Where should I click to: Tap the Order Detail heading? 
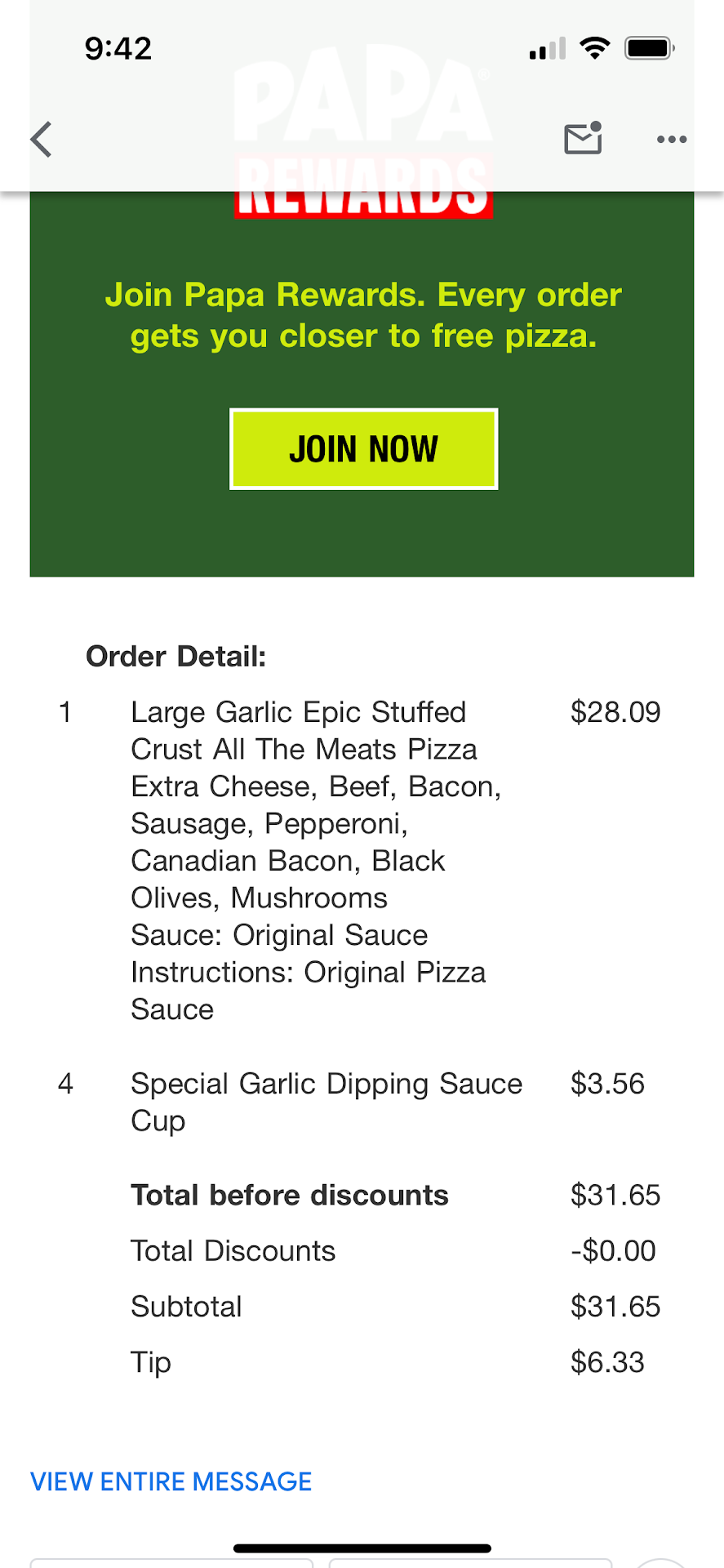[176, 657]
